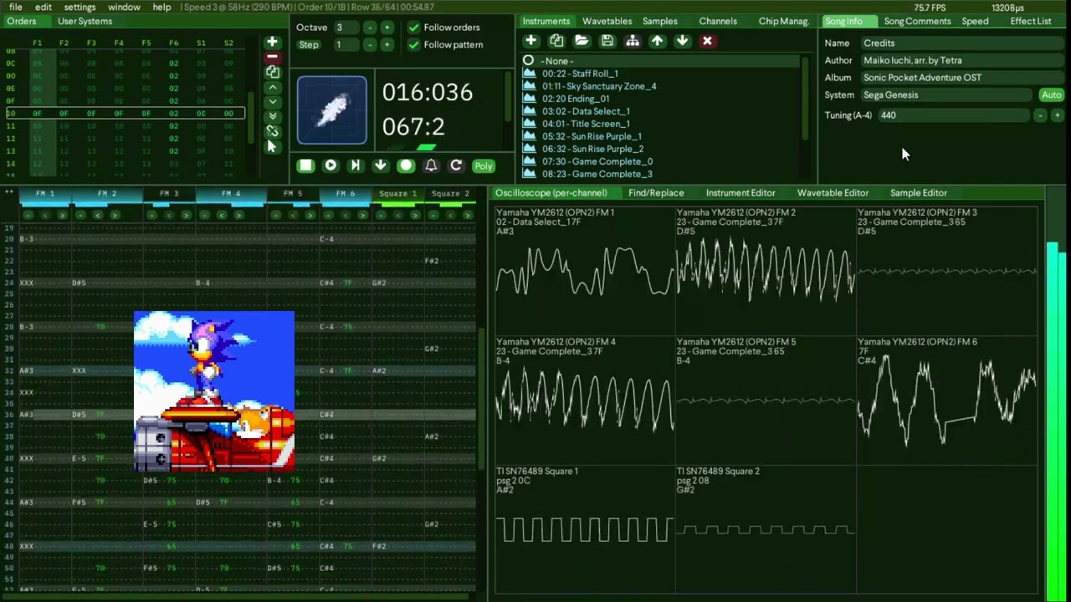Select instrument 08:23 - Game Complete_3

(x=661, y=174)
